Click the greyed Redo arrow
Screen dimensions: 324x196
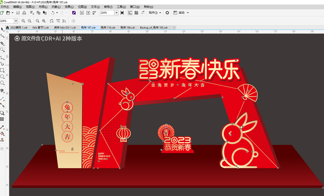click(62, 13)
